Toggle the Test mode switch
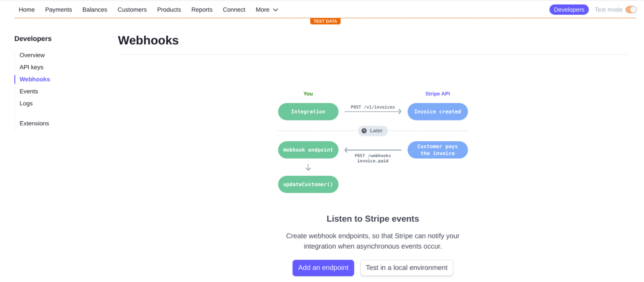The image size is (644, 282). coord(631,10)
